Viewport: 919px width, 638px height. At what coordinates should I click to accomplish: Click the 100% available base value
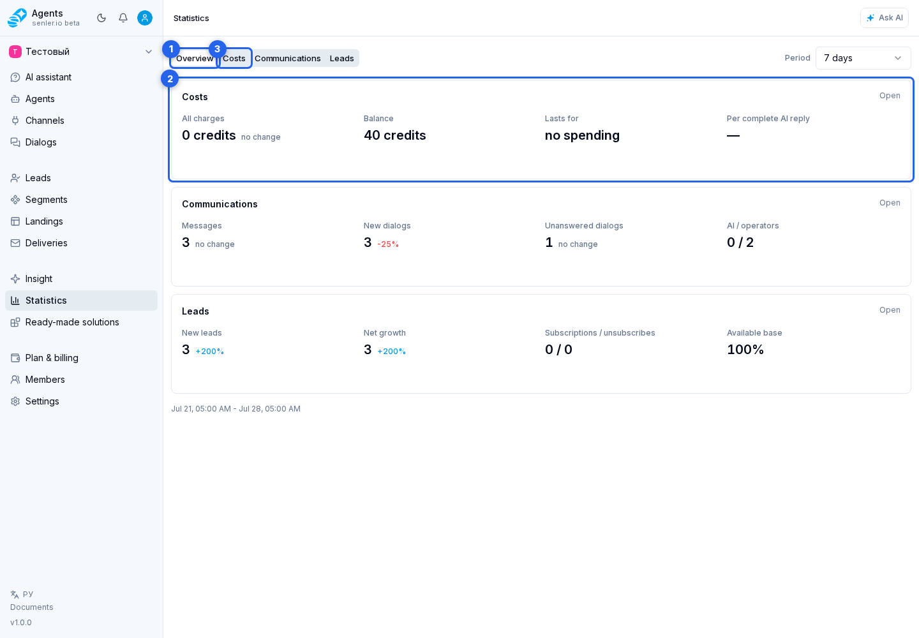click(x=745, y=350)
